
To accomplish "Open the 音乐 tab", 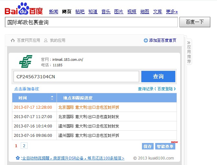I will [x=106, y=12].
